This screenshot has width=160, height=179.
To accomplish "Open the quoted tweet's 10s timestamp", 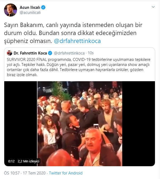I will (91, 53).
